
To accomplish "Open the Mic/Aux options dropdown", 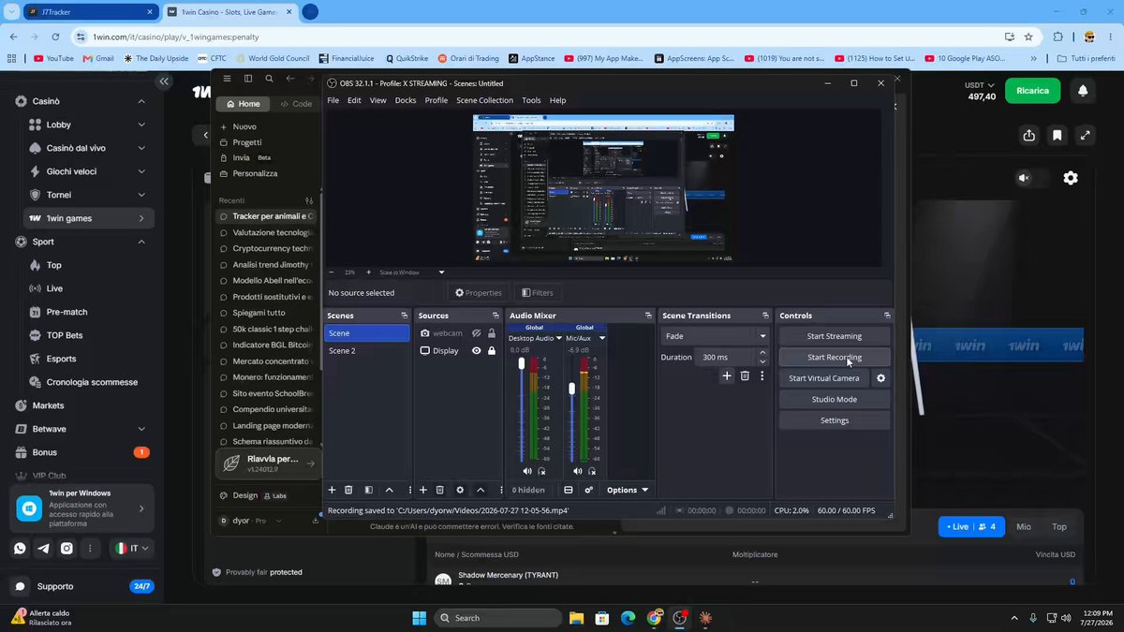I will (602, 338).
